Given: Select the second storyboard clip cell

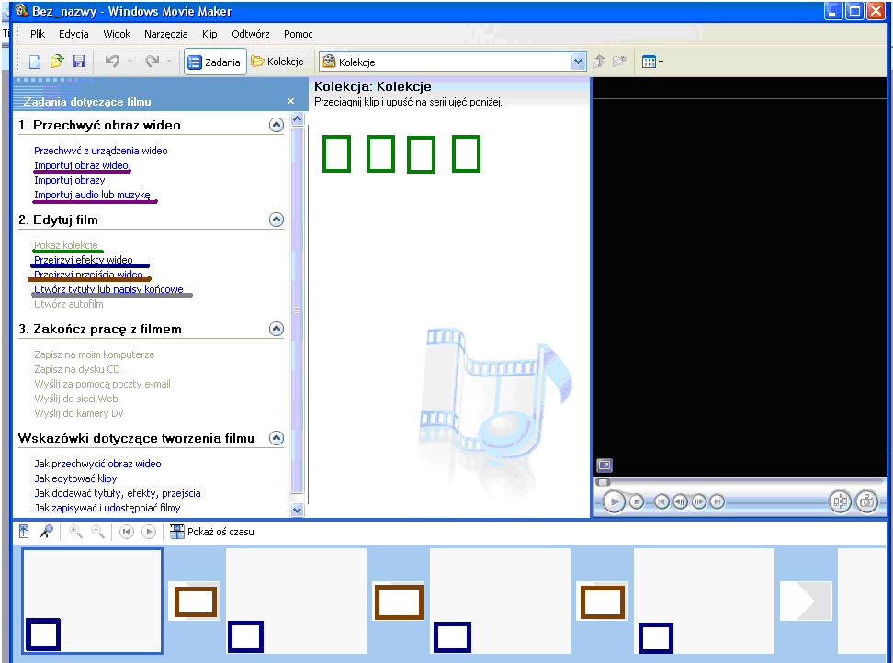Looking at the screenshot, I should tap(296, 601).
